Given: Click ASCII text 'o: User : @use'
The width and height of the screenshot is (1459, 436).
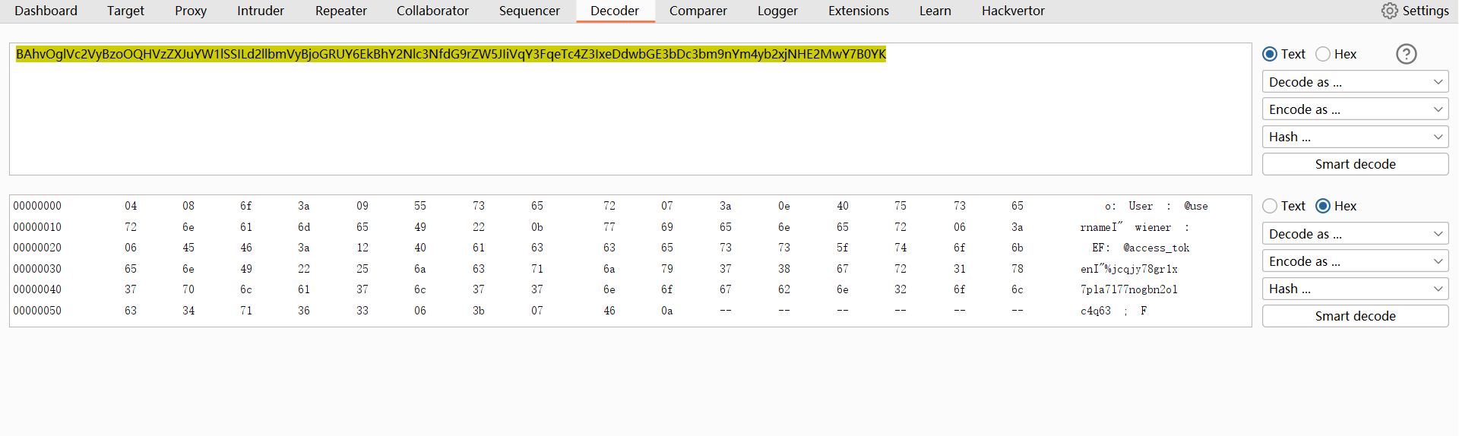Looking at the screenshot, I should pyautogui.click(x=1156, y=206).
